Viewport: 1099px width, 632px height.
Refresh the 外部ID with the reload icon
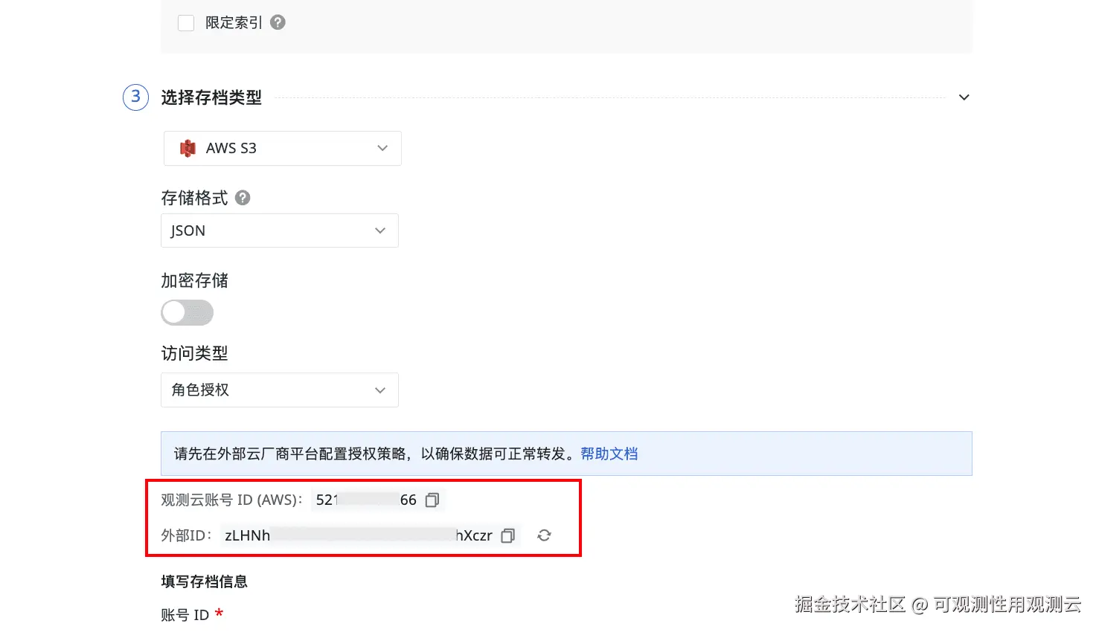pyautogui.click(x=544, y=535)
